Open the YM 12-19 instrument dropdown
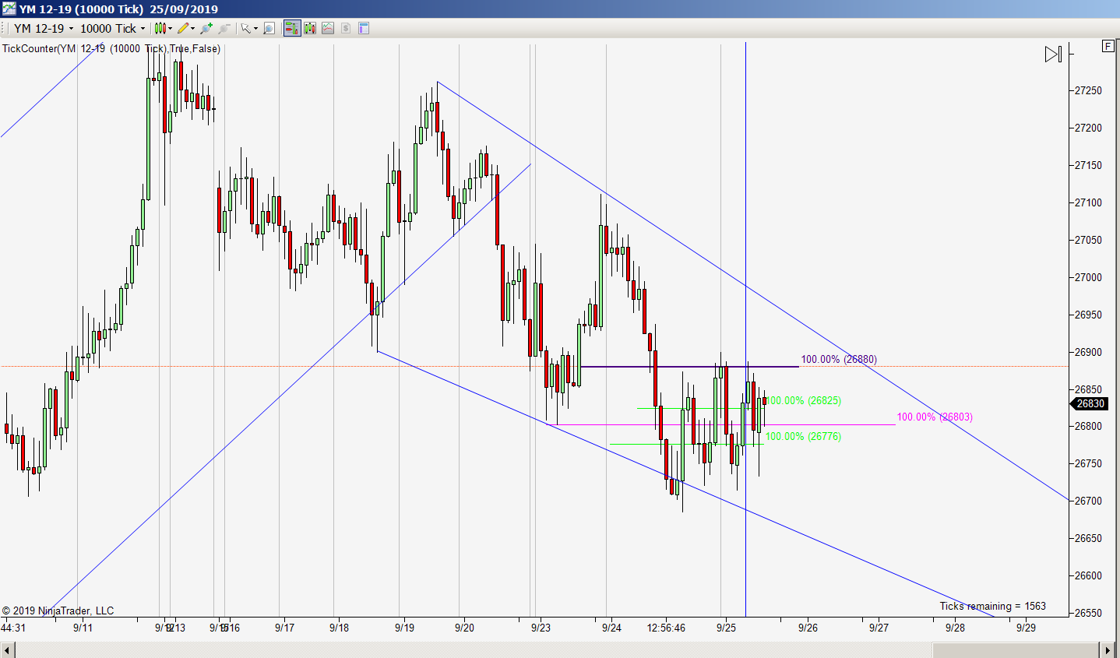The width and height of the screenshot is (1120, 658). click(44, 28)
